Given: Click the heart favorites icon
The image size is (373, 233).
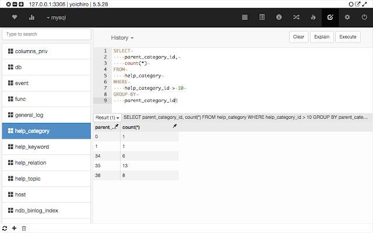Looking at the screenshot, I should (15, 17).
